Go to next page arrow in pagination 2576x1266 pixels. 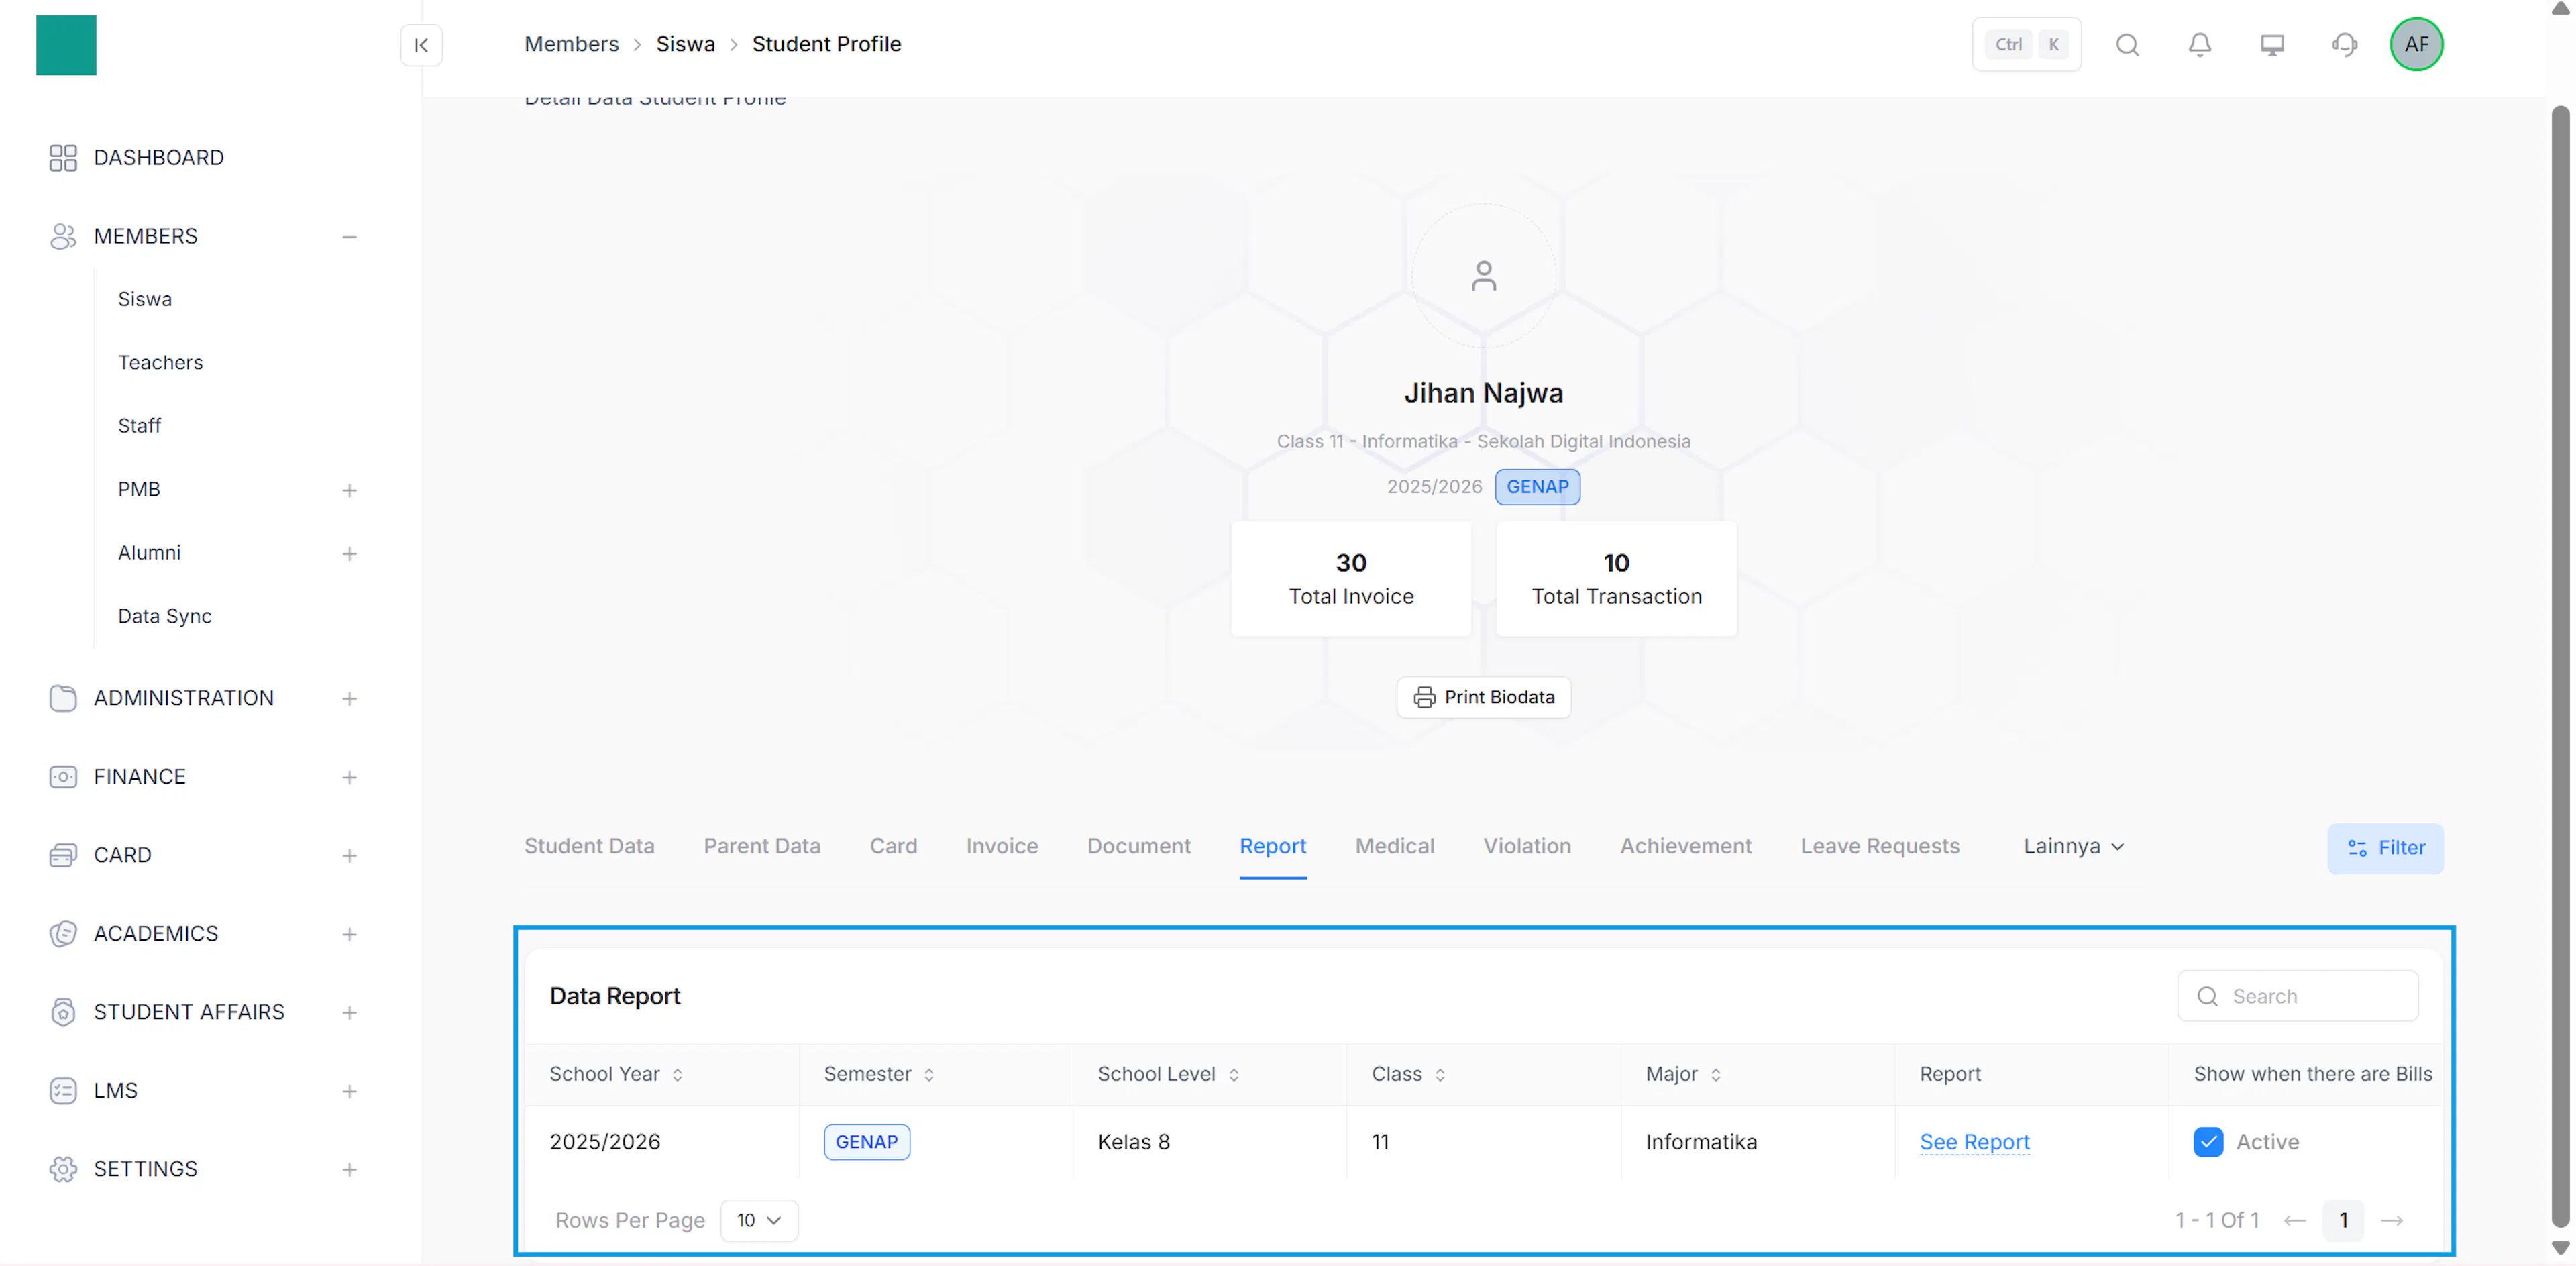(x=2391, y=1221)
